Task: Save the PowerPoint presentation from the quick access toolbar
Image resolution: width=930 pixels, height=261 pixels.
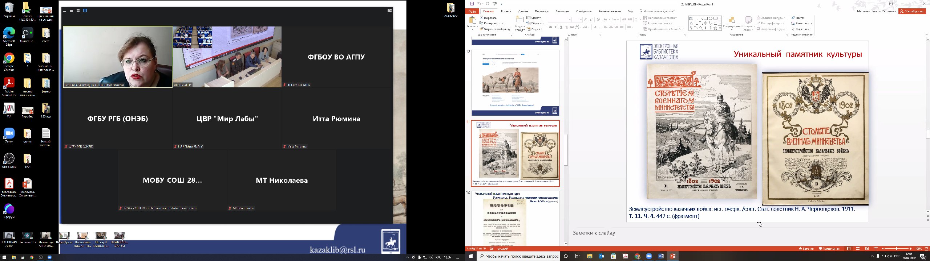Action: (x=472, y=4)
